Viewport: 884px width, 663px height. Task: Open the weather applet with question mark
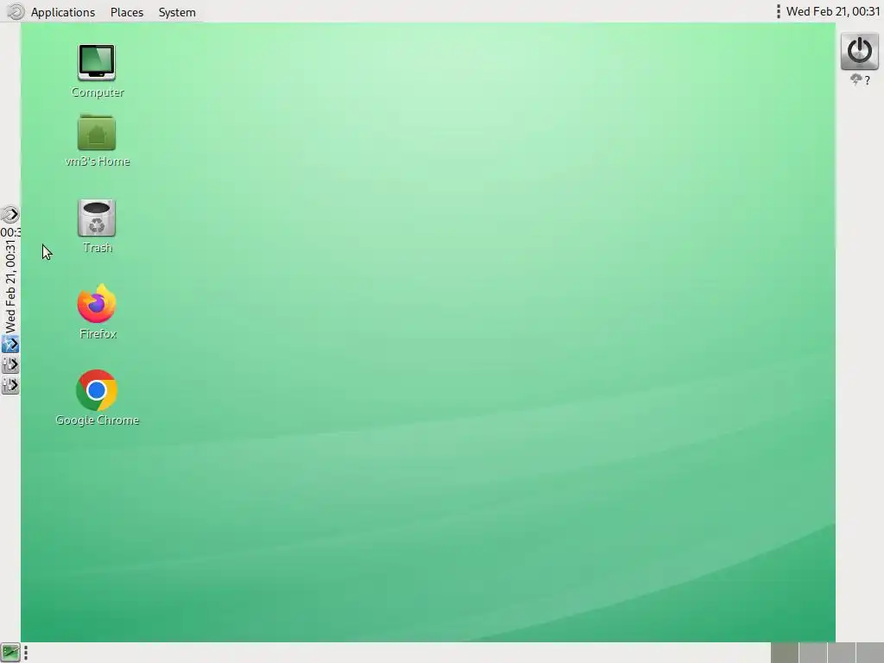[x=861, y=80]
